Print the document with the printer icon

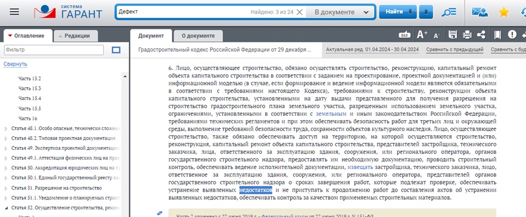[467, 34]
